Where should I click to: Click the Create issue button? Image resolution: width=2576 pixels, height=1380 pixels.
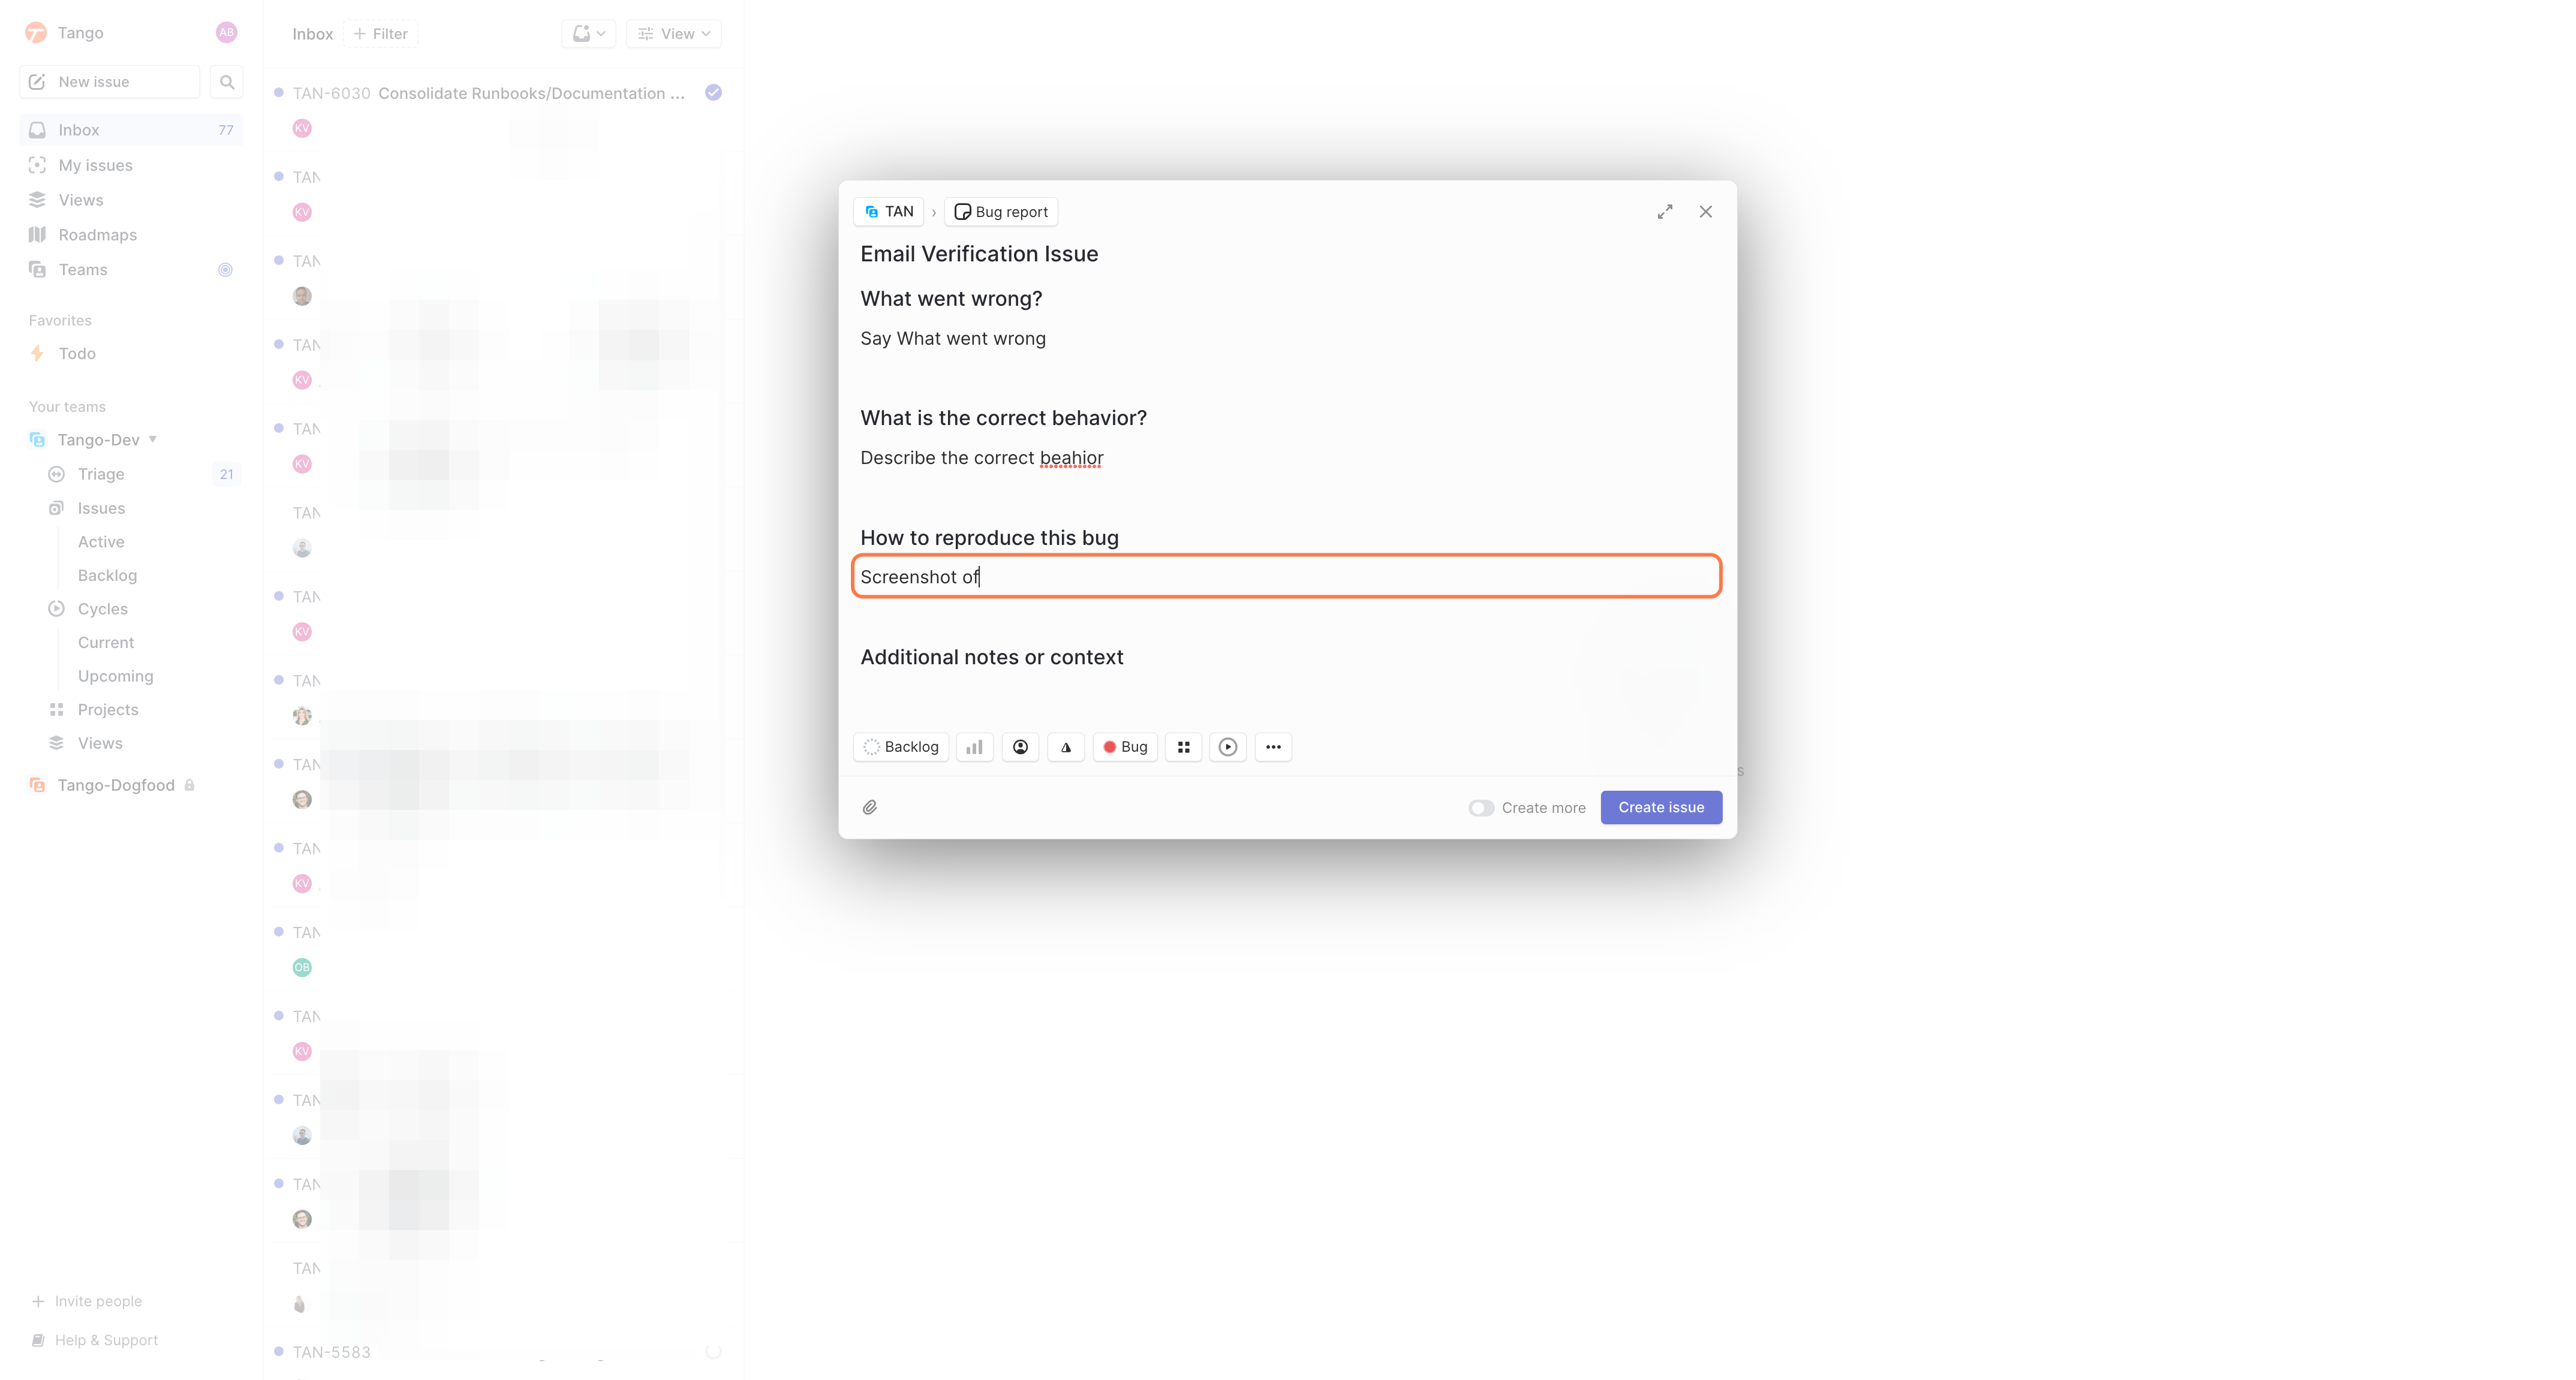click(1661, 808)
